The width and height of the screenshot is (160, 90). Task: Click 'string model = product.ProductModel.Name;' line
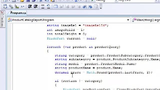(x=95, y=64)
